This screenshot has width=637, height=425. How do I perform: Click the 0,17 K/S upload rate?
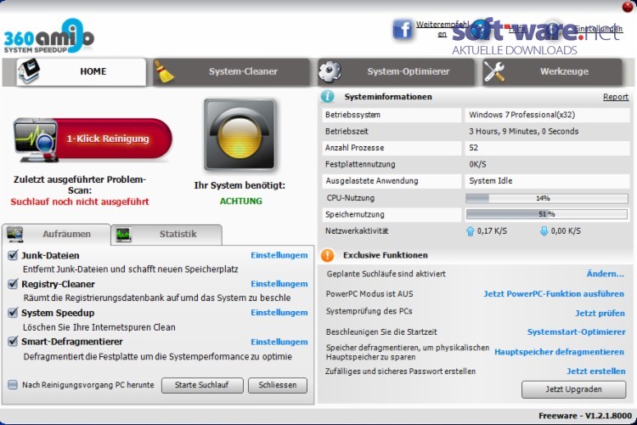click(x=492, y=231)
